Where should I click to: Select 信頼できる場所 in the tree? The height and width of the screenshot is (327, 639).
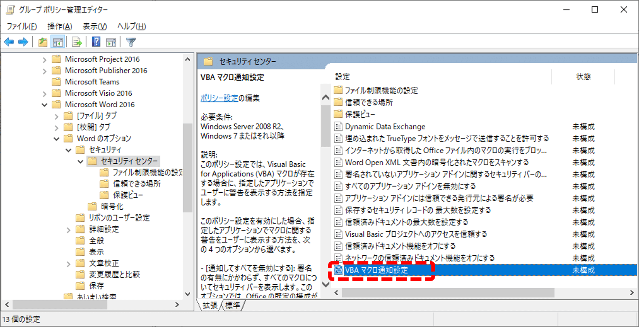coord(137,184)
